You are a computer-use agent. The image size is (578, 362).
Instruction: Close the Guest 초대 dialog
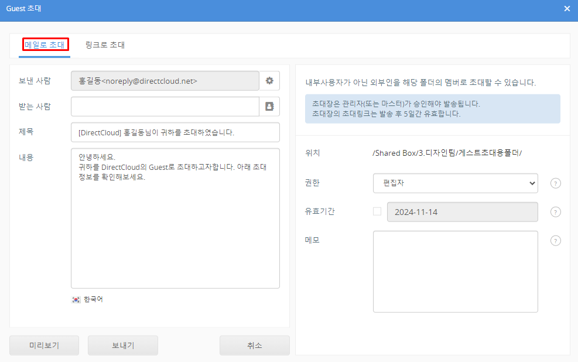coord(566,9)
